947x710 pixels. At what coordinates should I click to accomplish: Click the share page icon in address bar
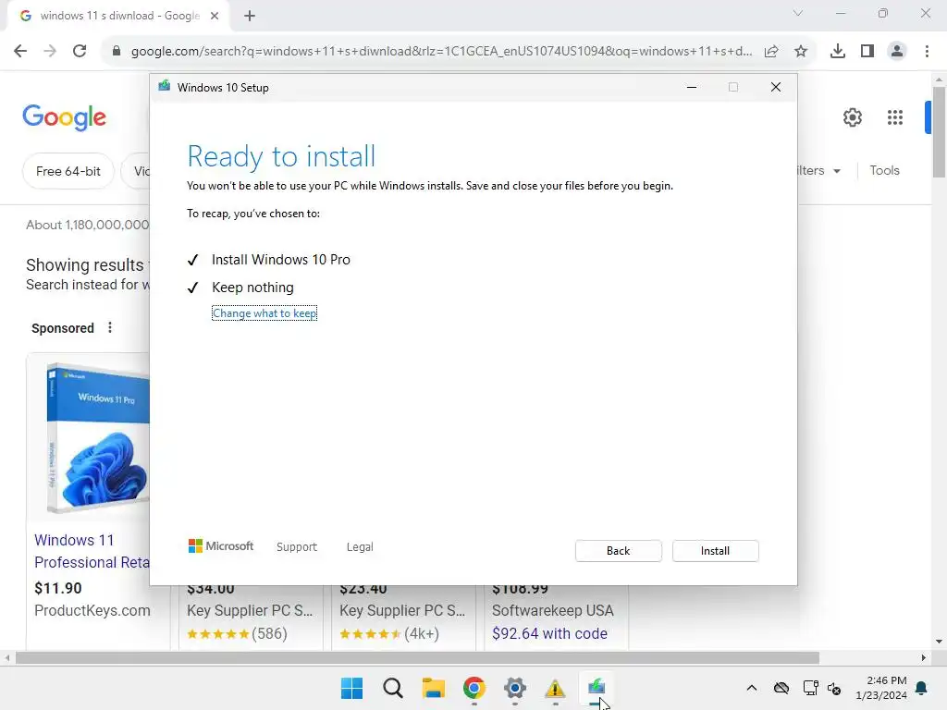771,52
